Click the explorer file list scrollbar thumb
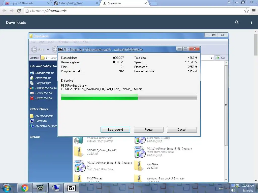Viewport: 258px width, 193px height. (x=226, y=105)
